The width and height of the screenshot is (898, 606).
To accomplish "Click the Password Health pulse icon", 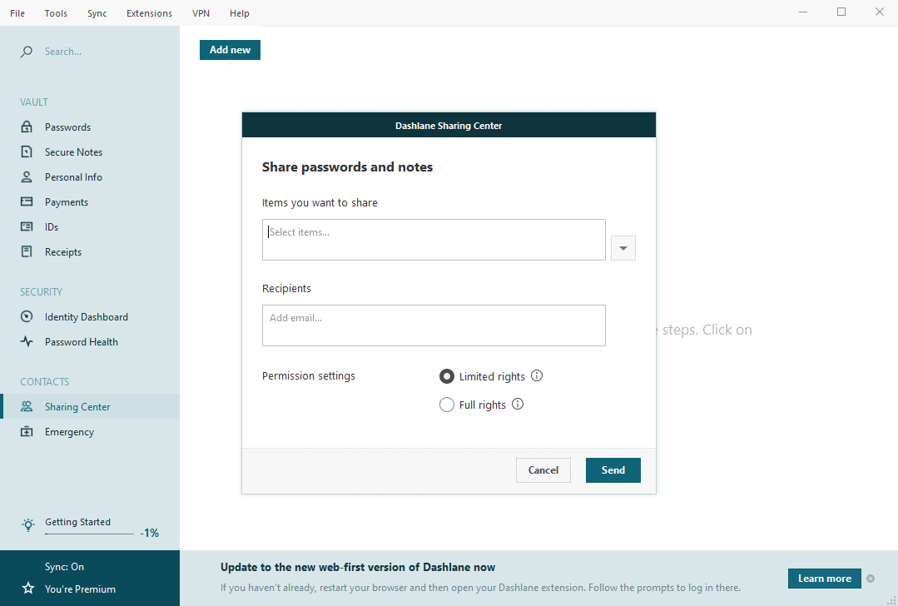I will pyautogui.click(x=27, y=342).
